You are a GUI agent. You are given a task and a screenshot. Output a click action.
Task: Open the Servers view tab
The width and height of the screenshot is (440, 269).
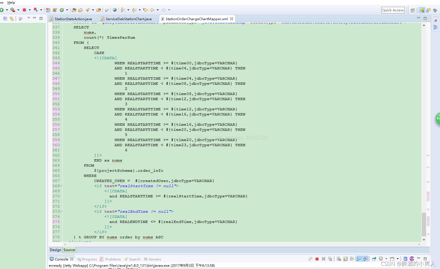pyautogui.click(x=152, y=259)
